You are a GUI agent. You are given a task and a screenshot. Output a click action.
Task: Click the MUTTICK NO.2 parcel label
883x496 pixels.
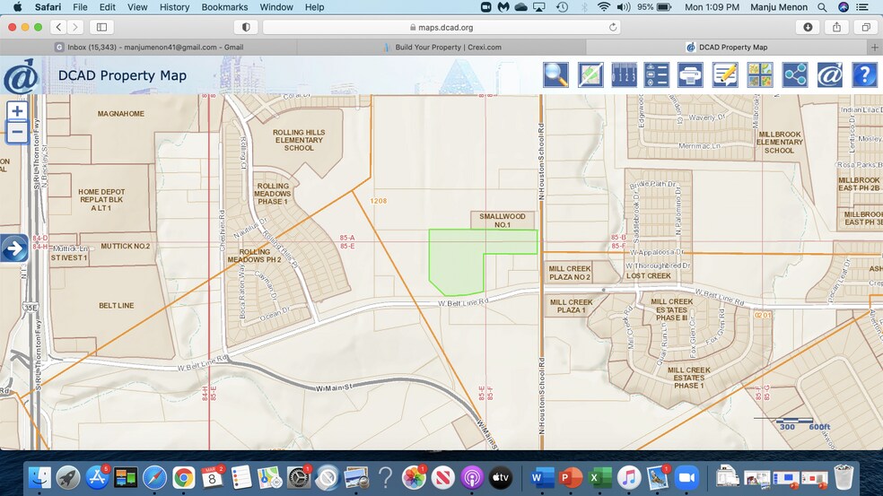click(x=125, y=246)
